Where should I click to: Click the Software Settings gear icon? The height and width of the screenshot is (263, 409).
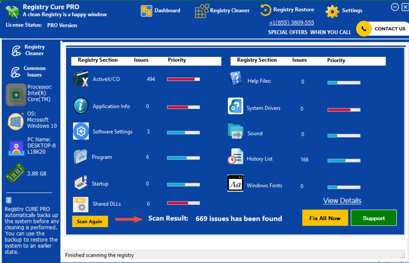pos(81,131)
